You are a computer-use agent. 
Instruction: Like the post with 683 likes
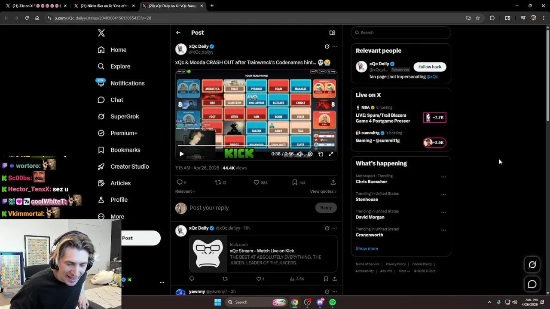click(260, 182)
